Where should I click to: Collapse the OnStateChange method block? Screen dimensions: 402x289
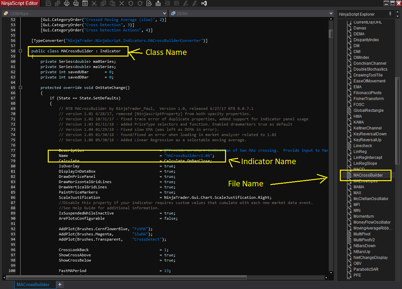[20, 88]
